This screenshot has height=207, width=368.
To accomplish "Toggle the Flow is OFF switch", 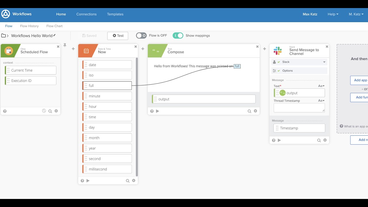I will 141,36.
